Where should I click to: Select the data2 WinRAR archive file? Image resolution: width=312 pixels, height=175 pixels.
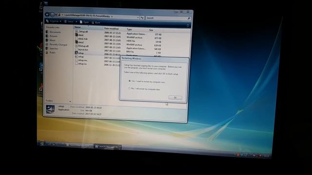click(x=79, y=42)
